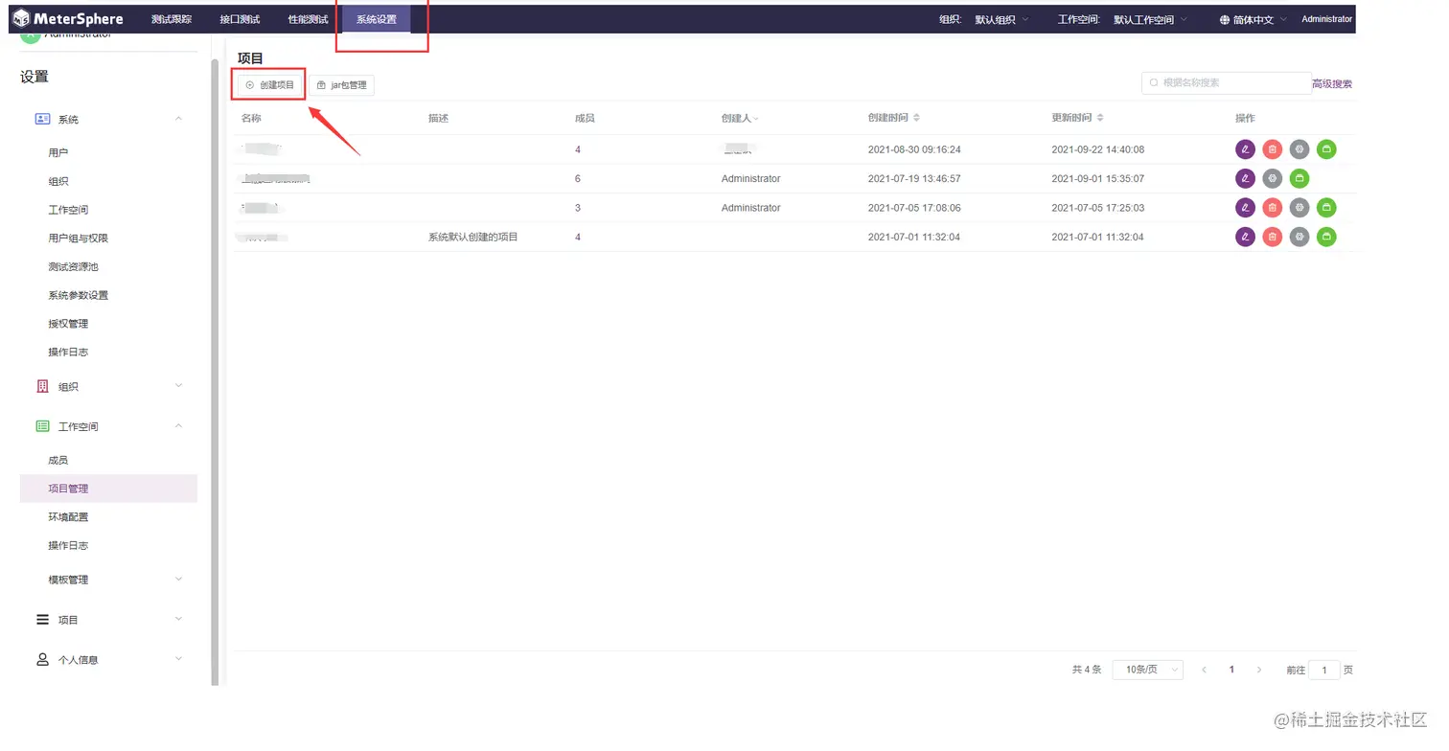This screenshot has width=1449, height=751.
Task: Click green icon for project updated 2021-07-01 11:32:04
Action: pos(1326,237)
